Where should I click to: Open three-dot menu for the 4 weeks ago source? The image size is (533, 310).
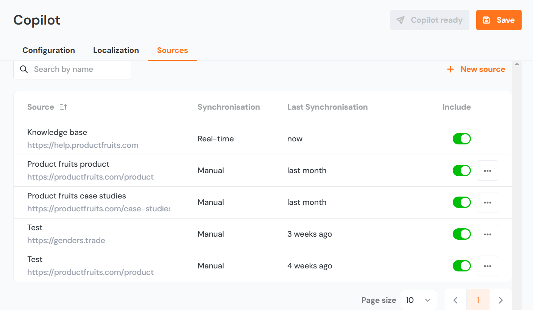tap(487, 266)
